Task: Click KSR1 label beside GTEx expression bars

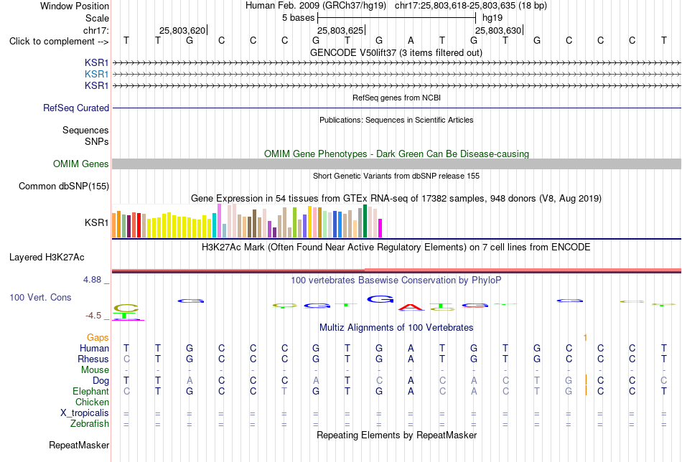Action: 97,222
